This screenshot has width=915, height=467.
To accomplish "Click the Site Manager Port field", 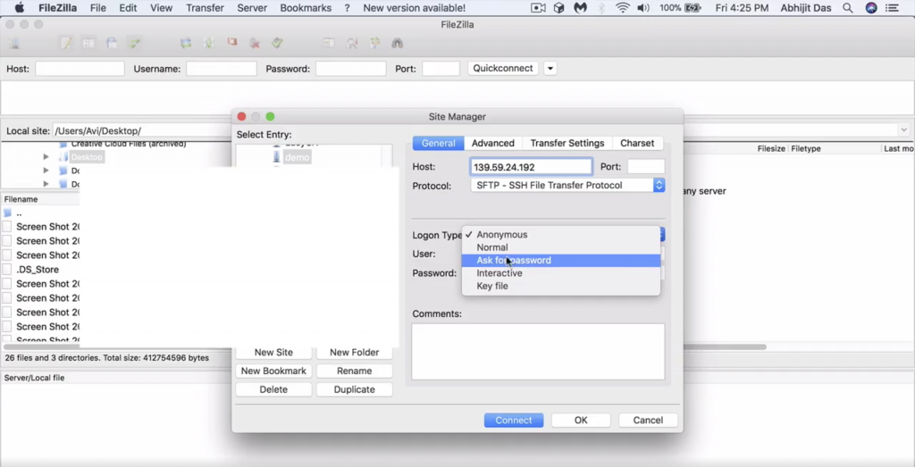I will click(646, 167).
